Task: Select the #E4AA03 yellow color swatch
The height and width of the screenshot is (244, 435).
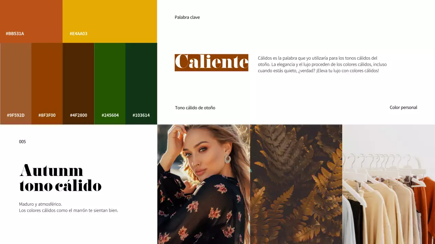Action: 110,21
